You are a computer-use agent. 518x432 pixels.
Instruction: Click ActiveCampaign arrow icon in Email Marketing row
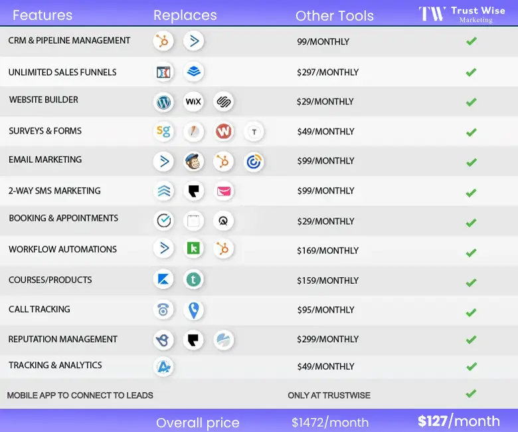[163, 162]
